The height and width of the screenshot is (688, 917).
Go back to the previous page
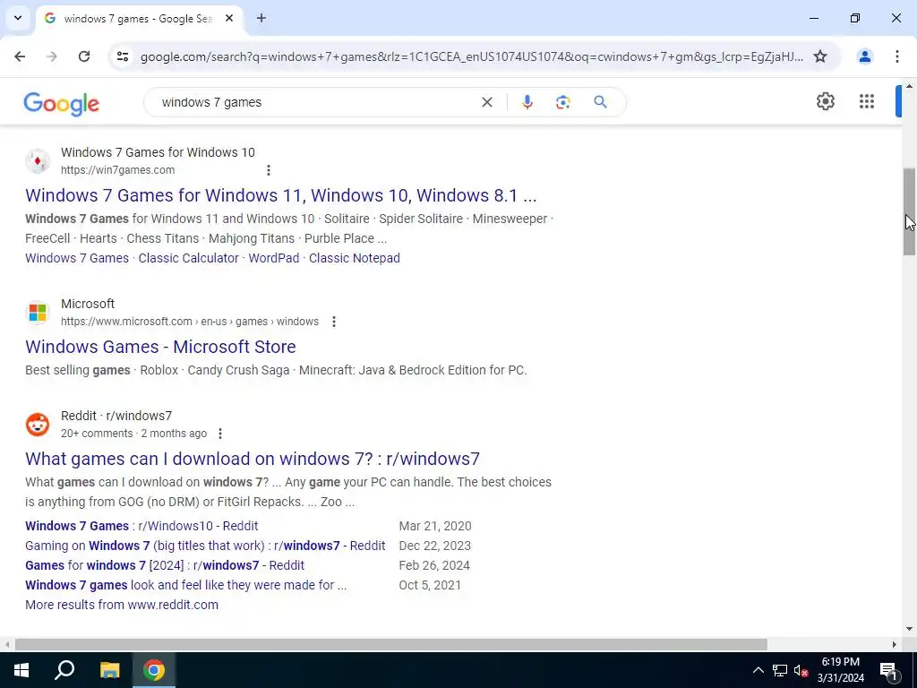coord(20,56)
